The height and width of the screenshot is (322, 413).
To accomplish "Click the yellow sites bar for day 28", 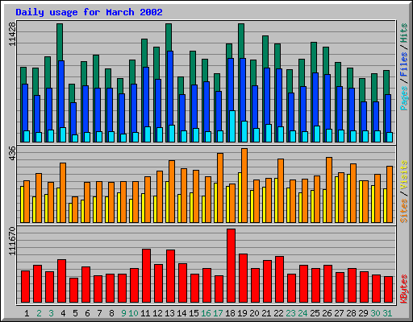I will (348, 198).
